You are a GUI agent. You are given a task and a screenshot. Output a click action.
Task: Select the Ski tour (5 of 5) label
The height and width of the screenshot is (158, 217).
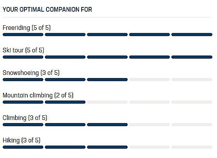click(23, 50)
